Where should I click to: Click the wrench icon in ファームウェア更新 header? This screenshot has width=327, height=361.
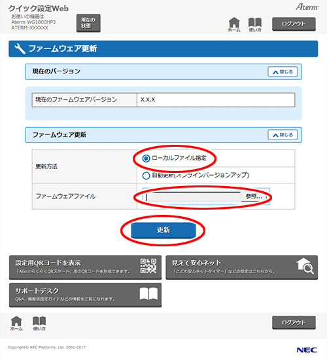pos(20,48)
